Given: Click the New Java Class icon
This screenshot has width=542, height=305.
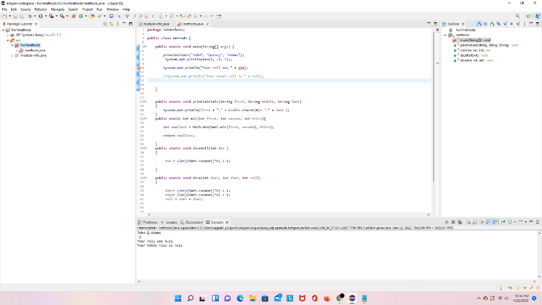Looking at the screenshot, I should coord(81,16).
